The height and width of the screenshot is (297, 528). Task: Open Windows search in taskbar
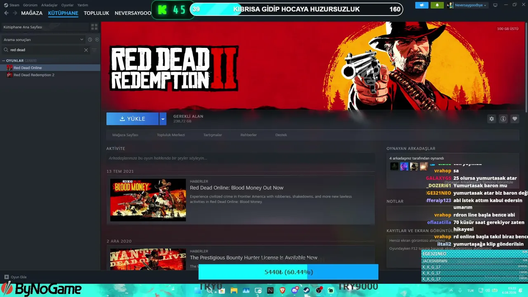pos(210,290)
